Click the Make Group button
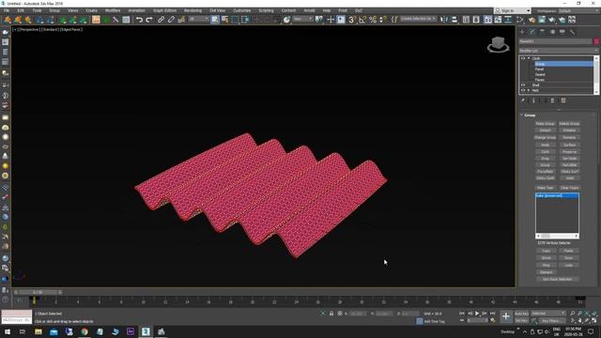Screen dimensions: 601x338 click(x=545, y=124)
